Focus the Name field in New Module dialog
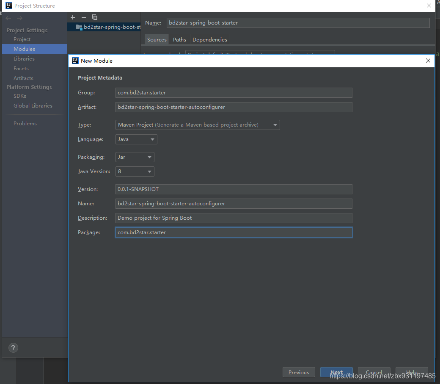This screenshot has height=384, width=440. coord(234,204)
